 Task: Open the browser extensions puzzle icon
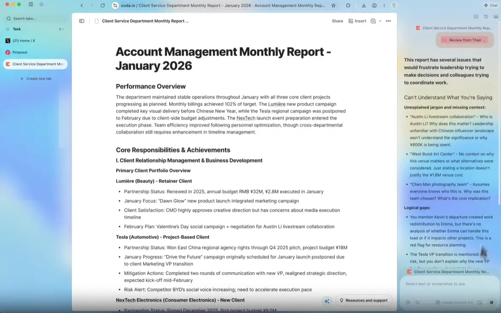click(x=348, y=6)
